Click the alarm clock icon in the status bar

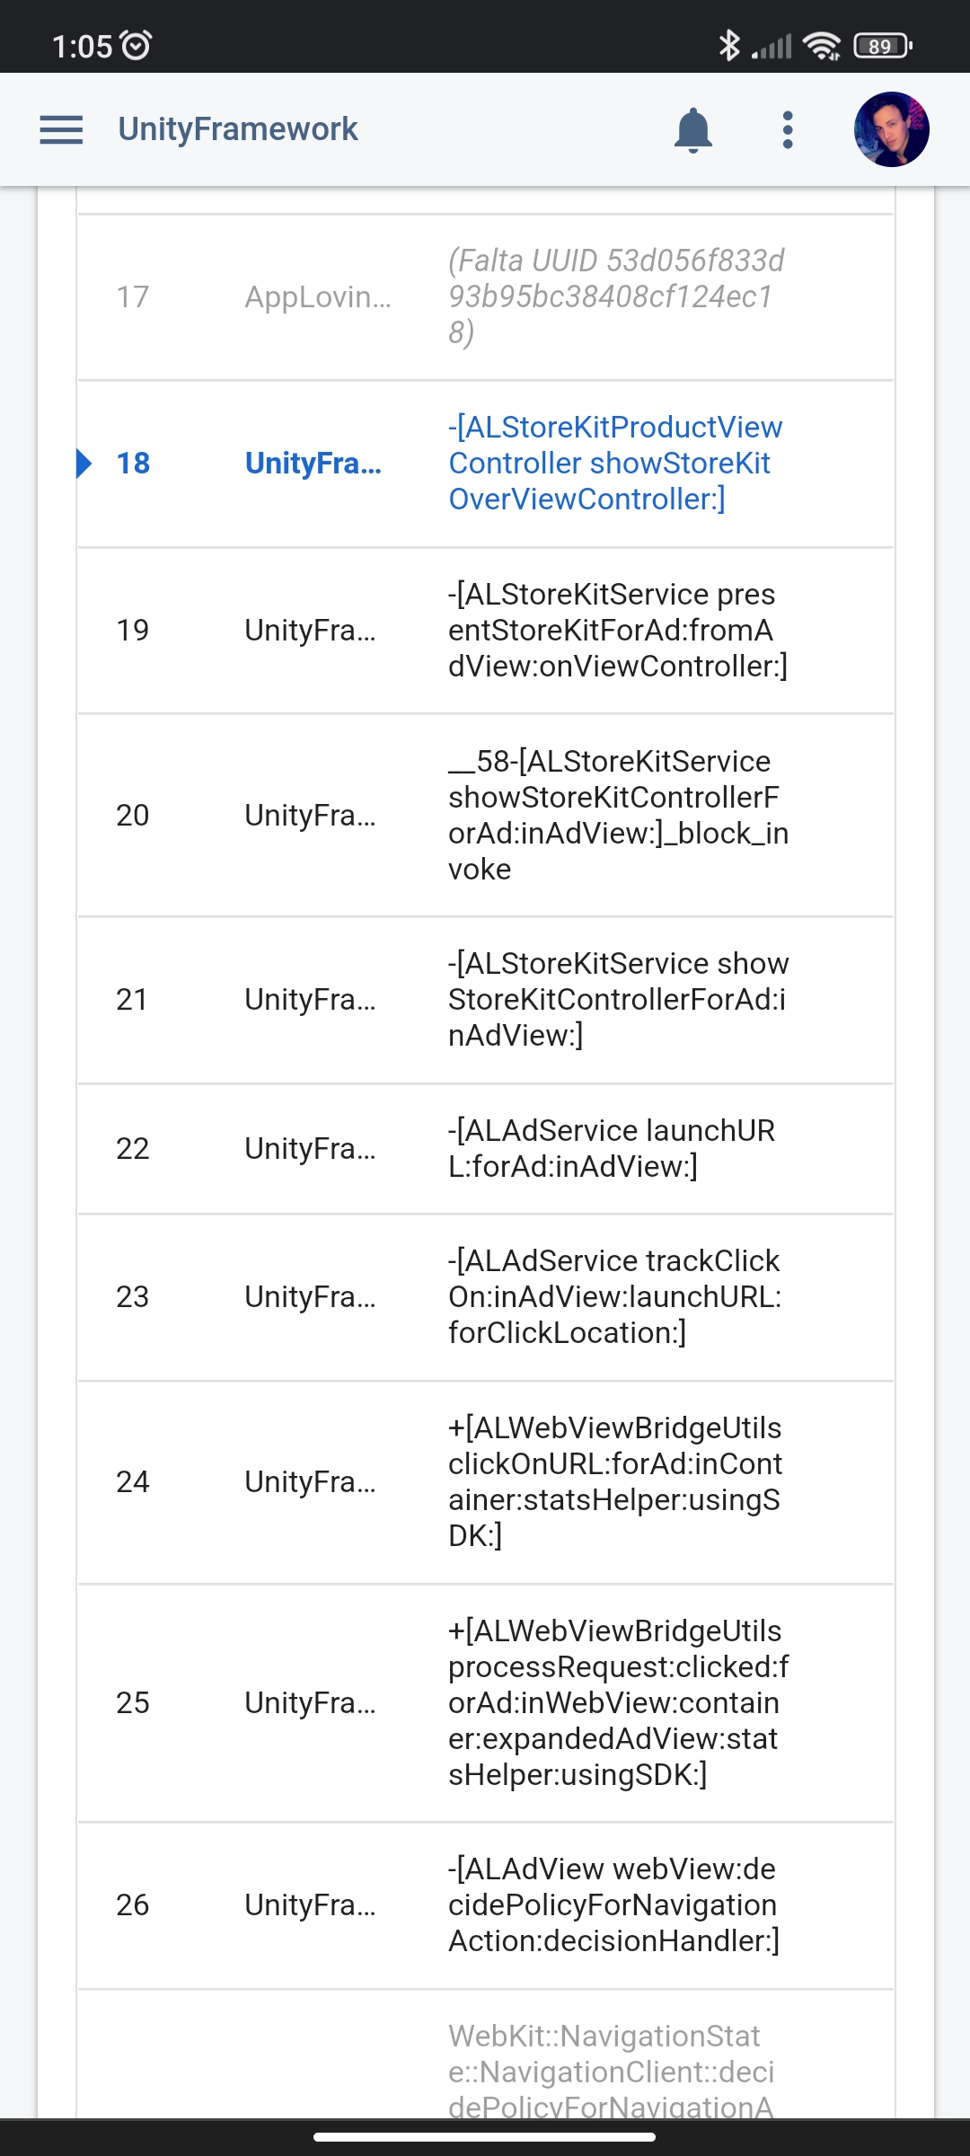click(137, 43)
